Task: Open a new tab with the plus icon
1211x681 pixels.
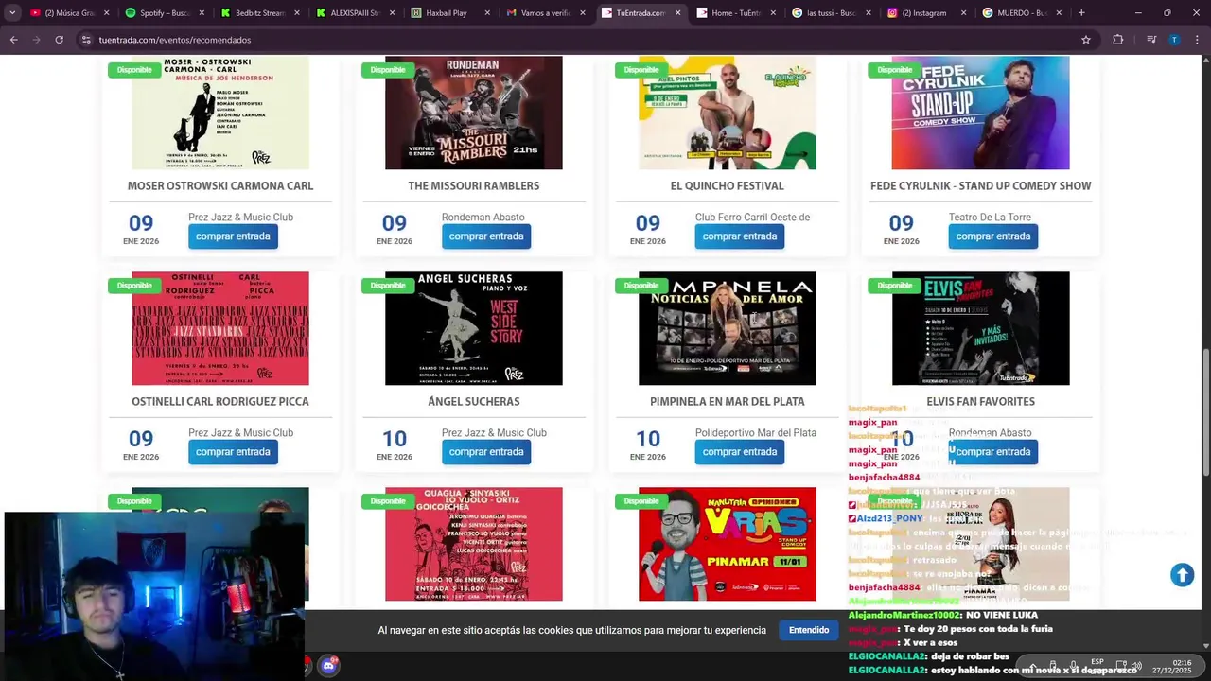Action: tap(1081, 12)
